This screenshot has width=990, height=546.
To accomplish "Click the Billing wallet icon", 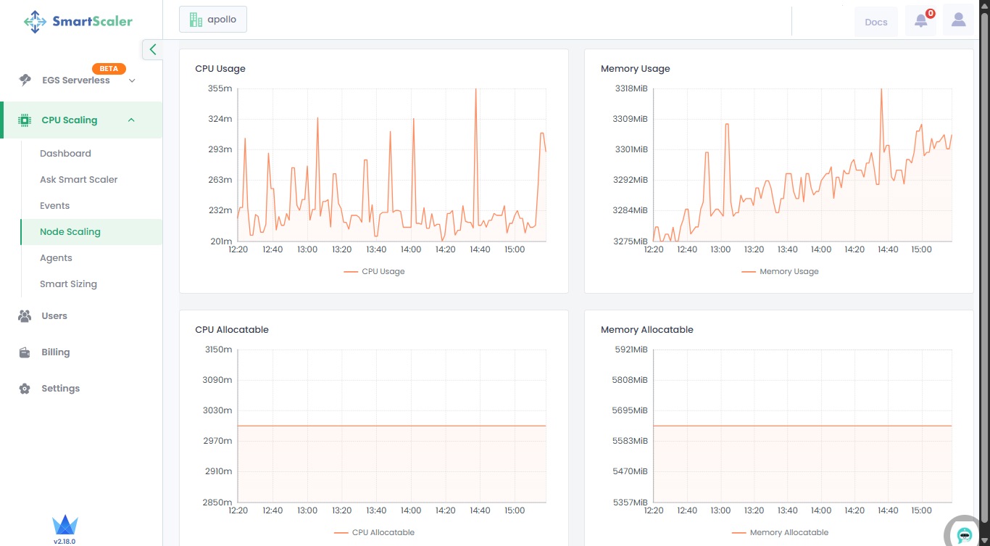I will (25, 352).
